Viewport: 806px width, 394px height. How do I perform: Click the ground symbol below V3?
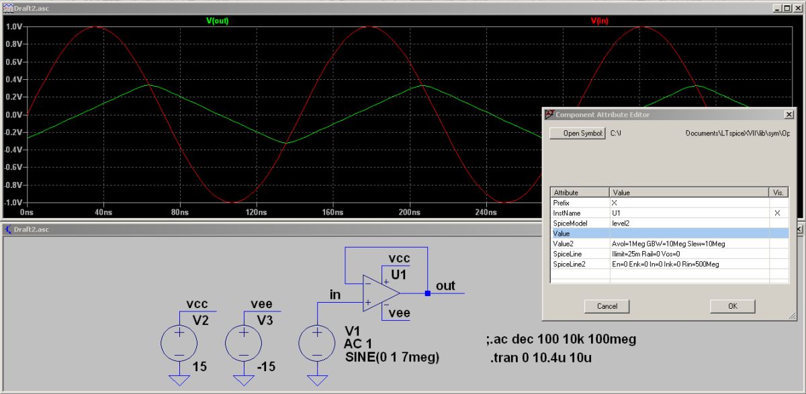244,381
